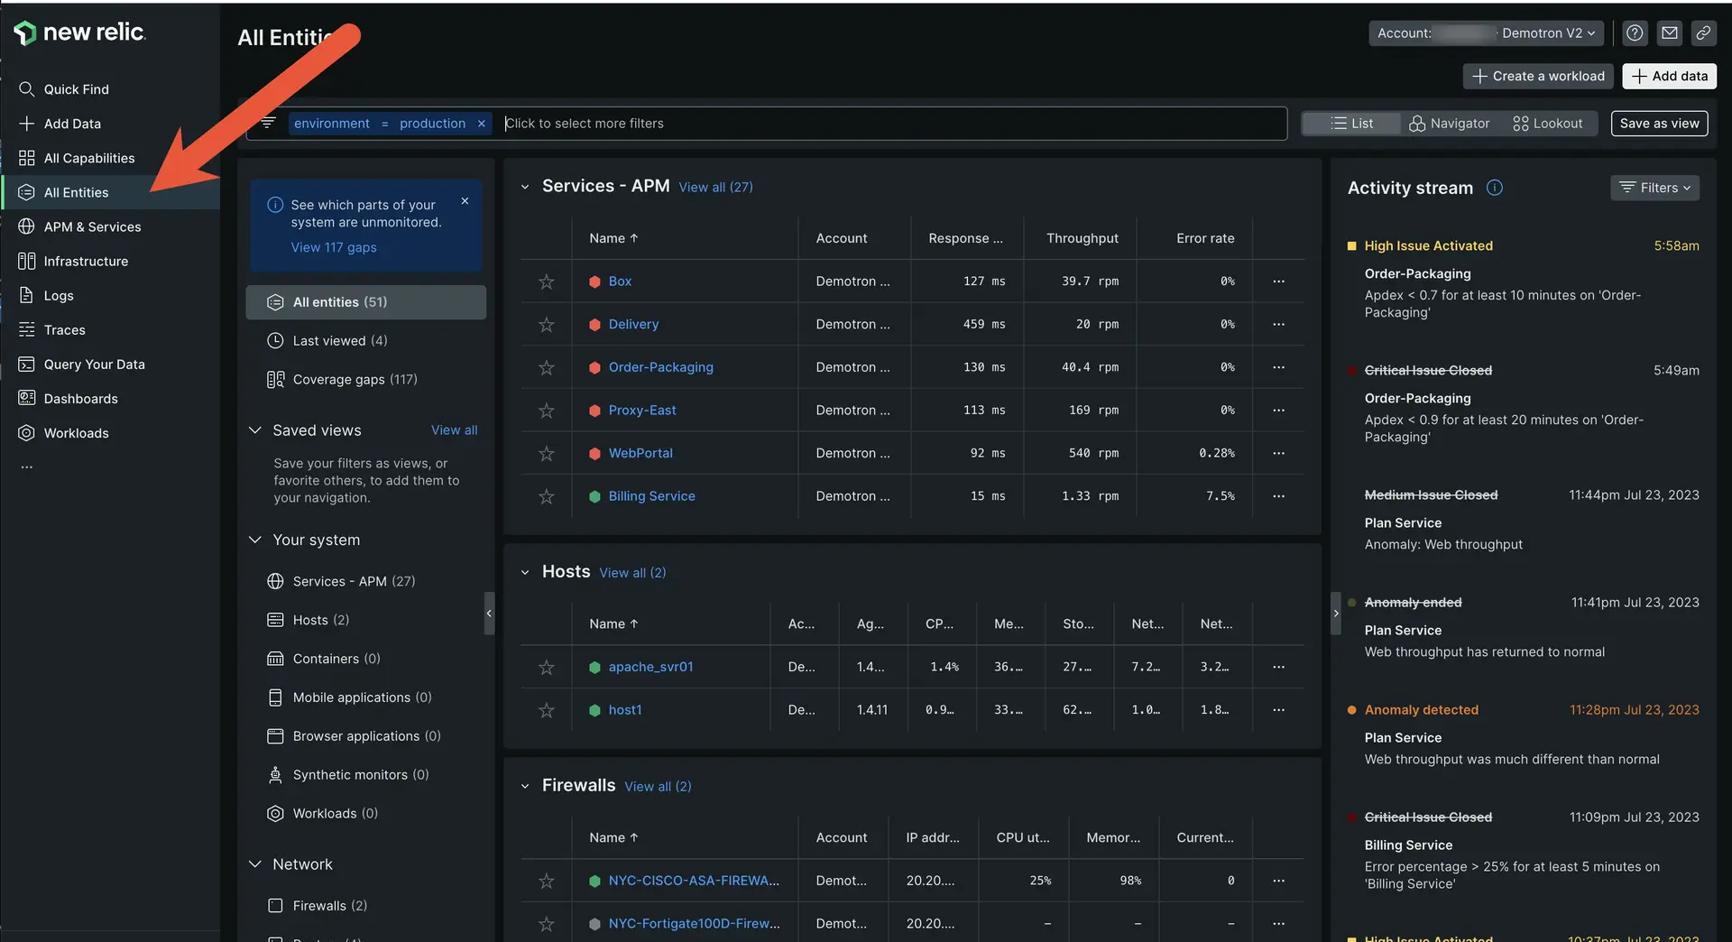This screenshot has width=1732, height=942.
Task: Open the Dashboards sidebar icon
Action: point(26,399)
